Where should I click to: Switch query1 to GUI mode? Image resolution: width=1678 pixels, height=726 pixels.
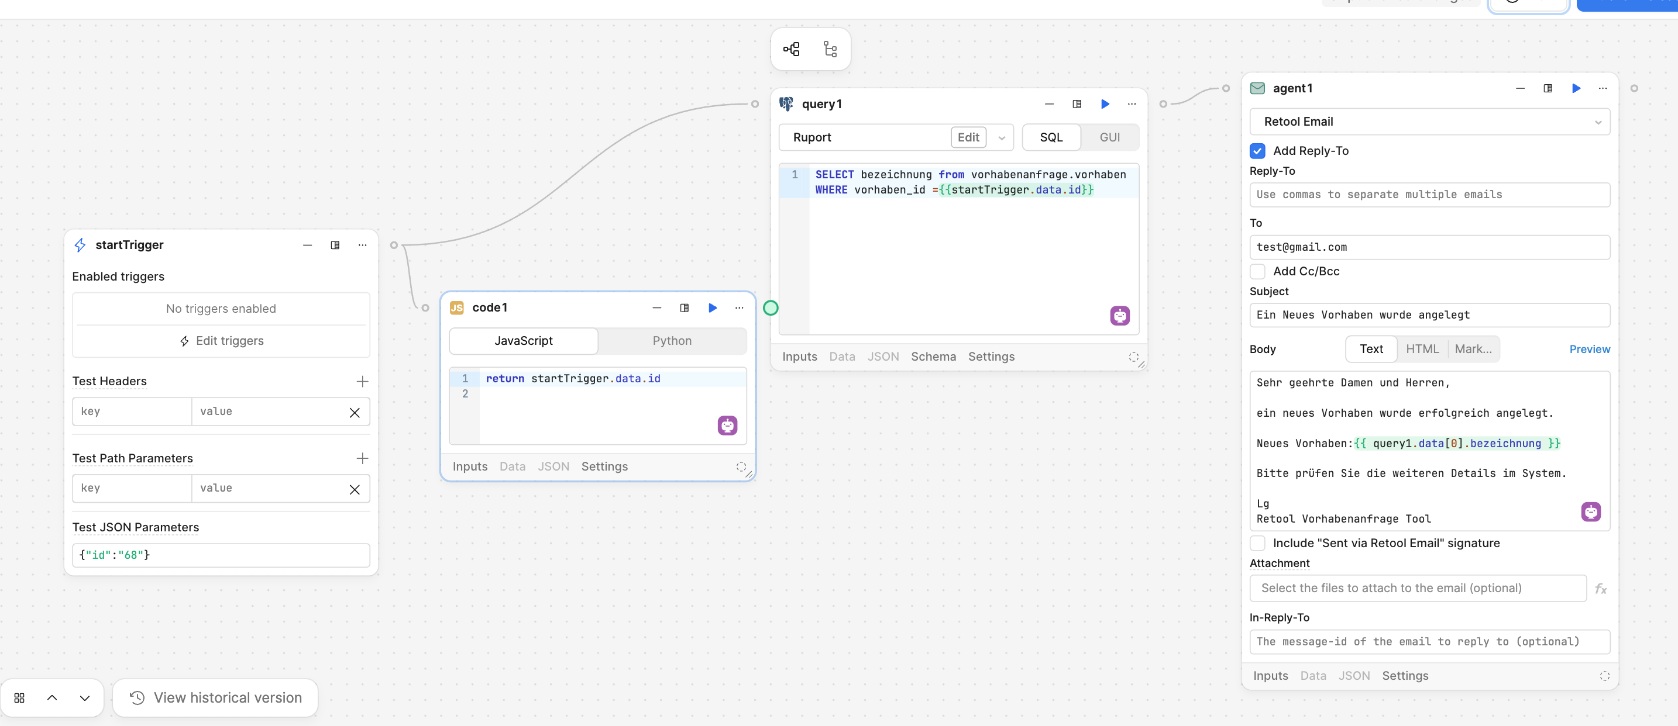coord(1109,138)
